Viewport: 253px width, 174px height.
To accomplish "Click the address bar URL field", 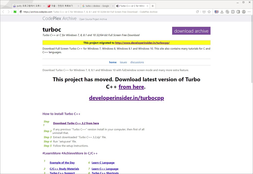I will coord(107,12).
